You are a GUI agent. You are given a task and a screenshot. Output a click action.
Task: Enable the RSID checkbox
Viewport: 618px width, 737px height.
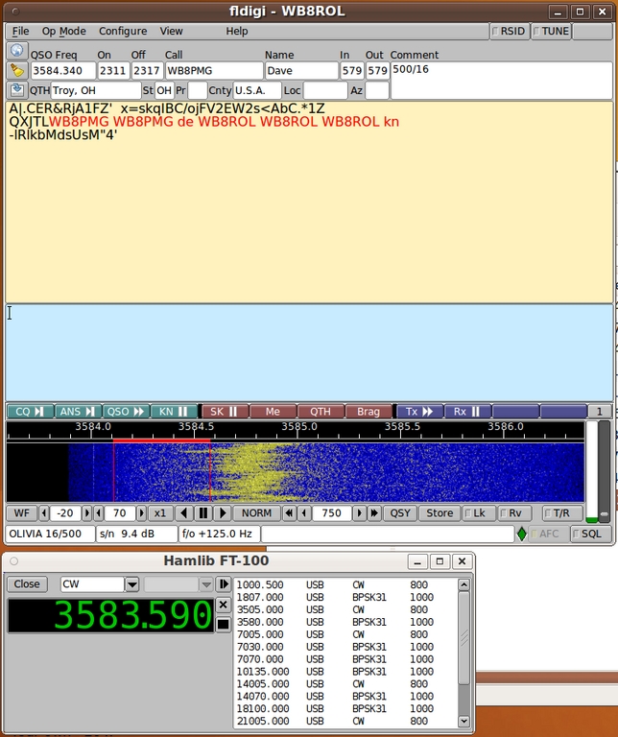(x=508, y=31)
